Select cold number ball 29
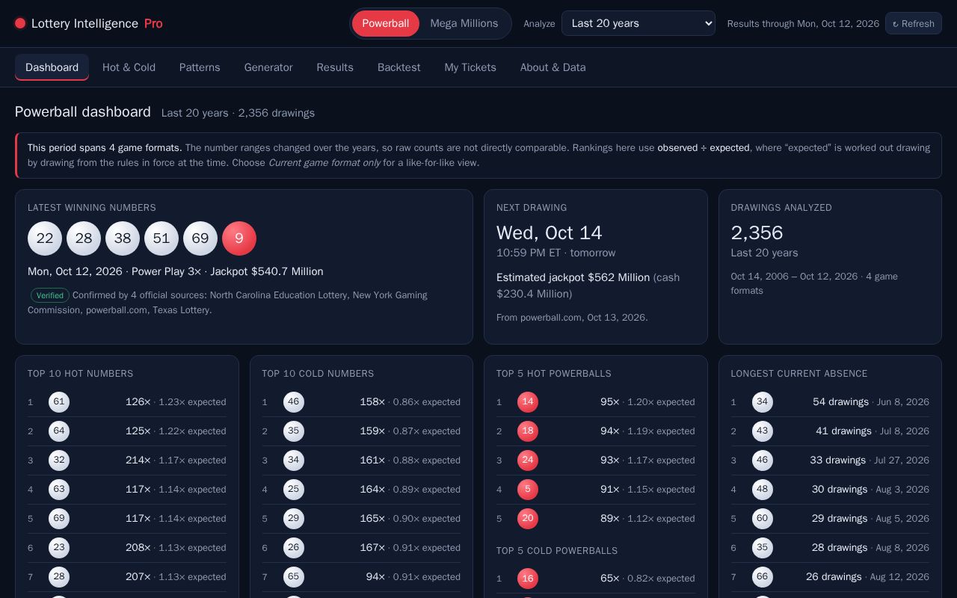This screenshot has height=598, width=957. click(x=294, y=519)
